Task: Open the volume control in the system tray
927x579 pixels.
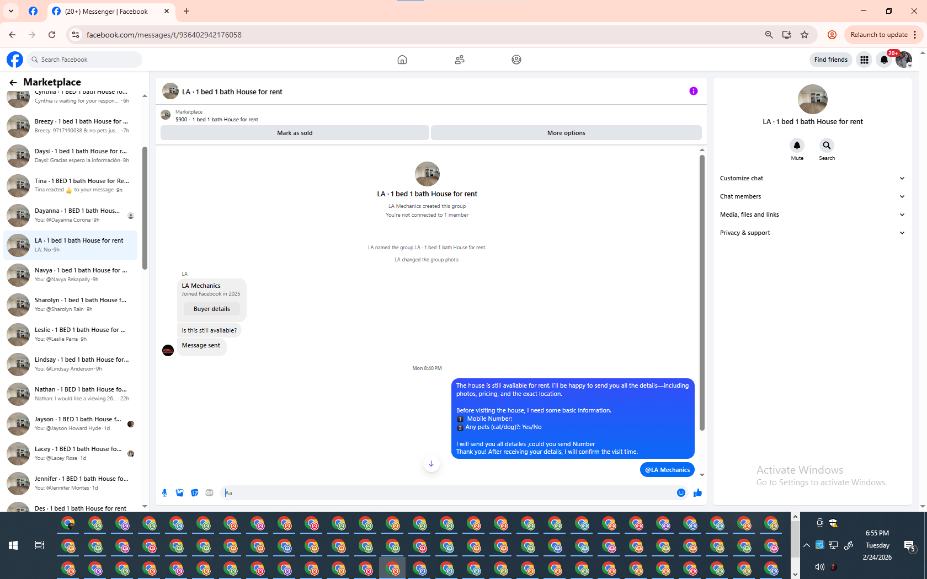Action: click(820, 567)
